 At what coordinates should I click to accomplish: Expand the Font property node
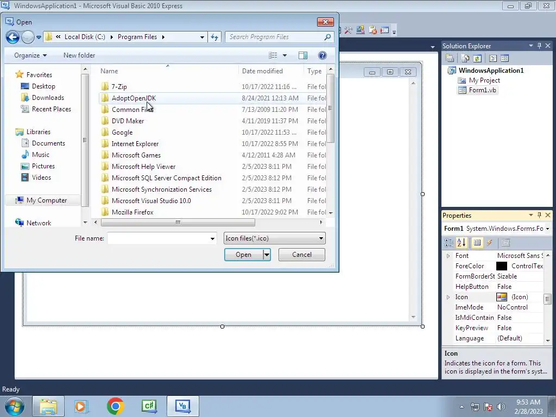point(448,256)
